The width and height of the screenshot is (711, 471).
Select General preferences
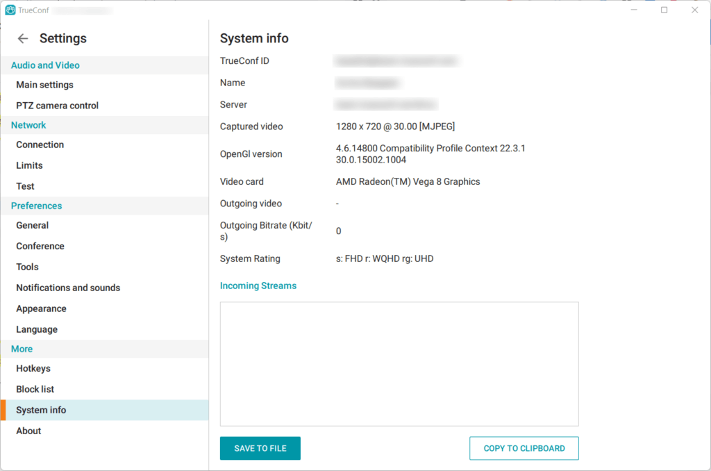[x=32, y=225]
